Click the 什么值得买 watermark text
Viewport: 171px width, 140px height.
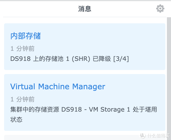(158, 135)
